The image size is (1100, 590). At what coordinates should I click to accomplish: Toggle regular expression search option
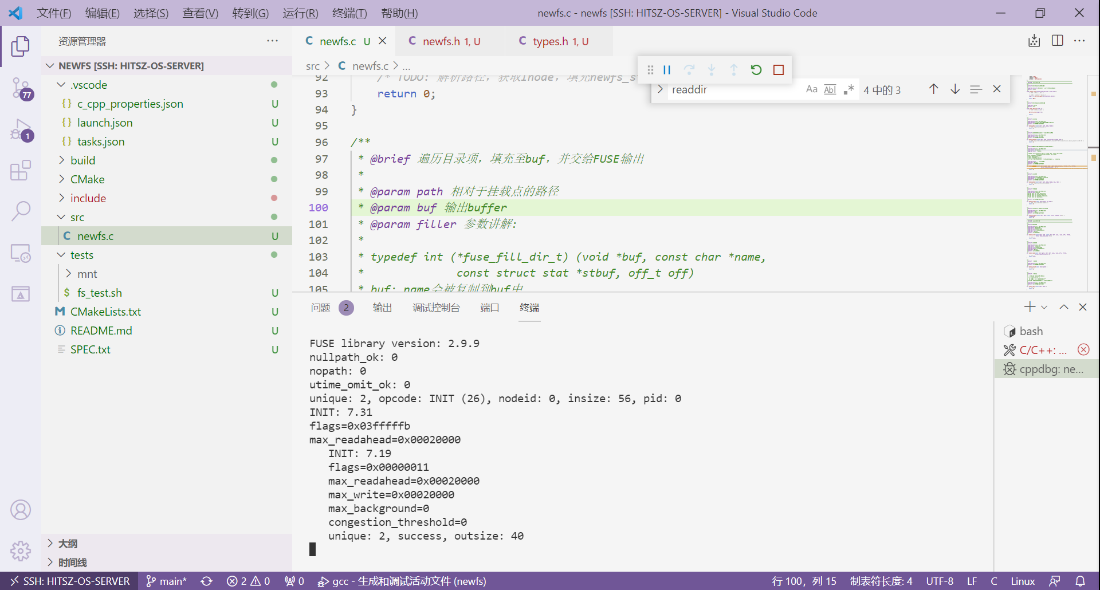point(848,89)
